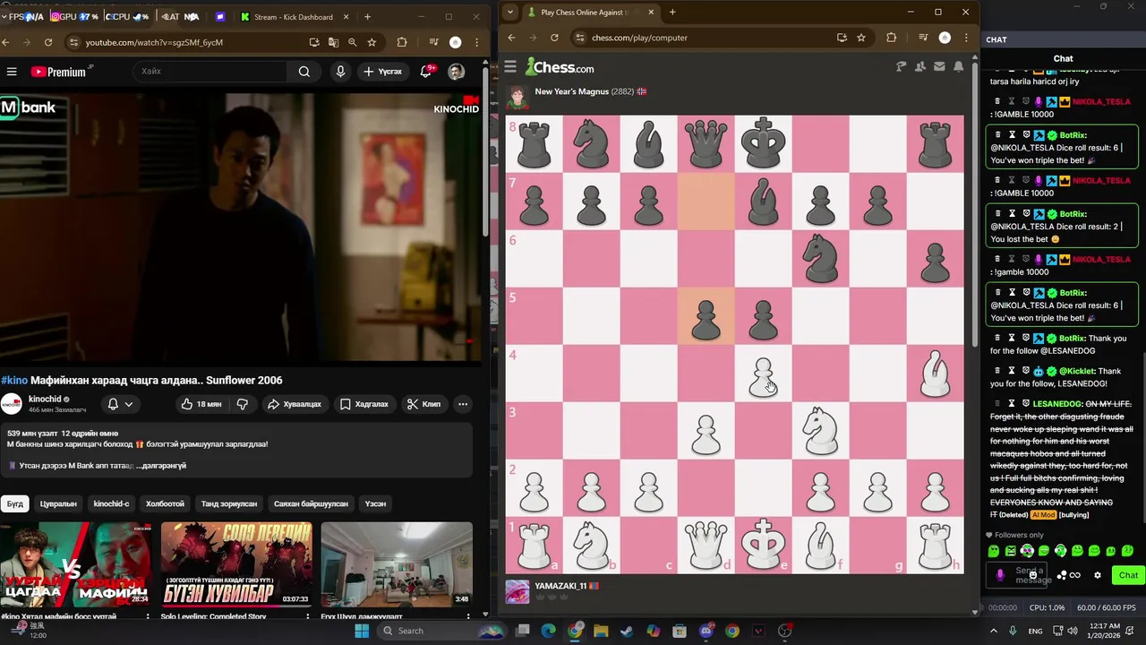Open Chess.com hamburger menu

pos(510,67)
